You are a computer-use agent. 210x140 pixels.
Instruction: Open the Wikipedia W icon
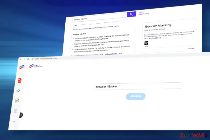[146, 43]
